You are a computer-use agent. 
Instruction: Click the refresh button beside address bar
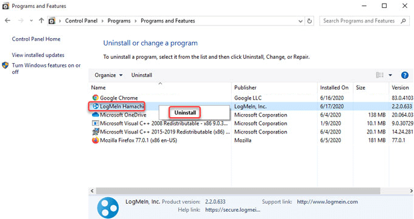point(309,21)
